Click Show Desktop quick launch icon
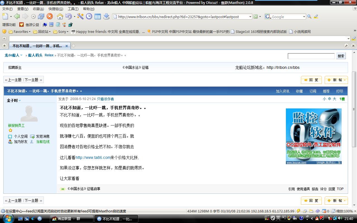Screen dimensions: 357x223 point(20,219)
